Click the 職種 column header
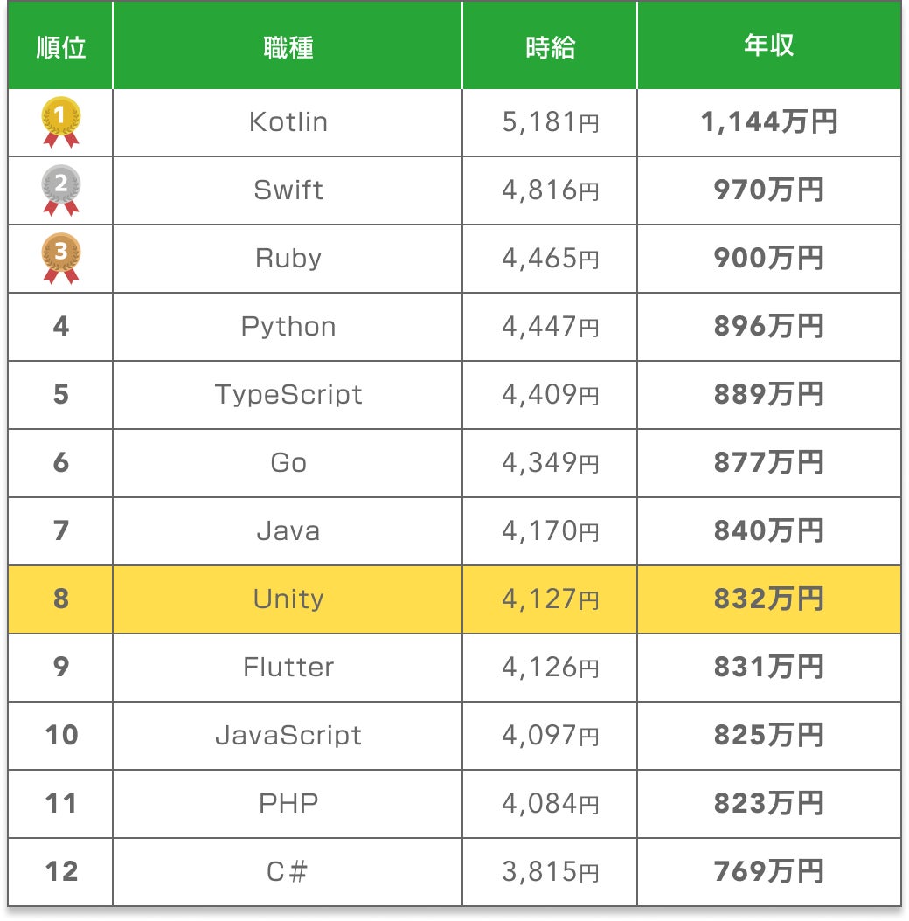Viewport: 909px width, 921px height. tap(288, 46)
